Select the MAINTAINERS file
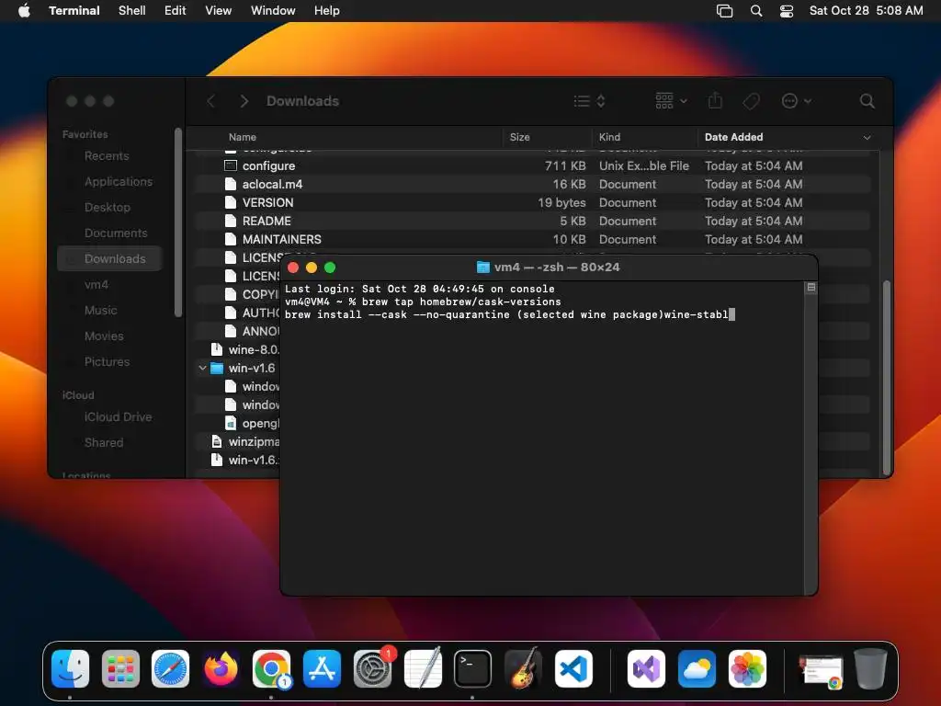This screenshot has height=706, width=941. click(533, 240)
